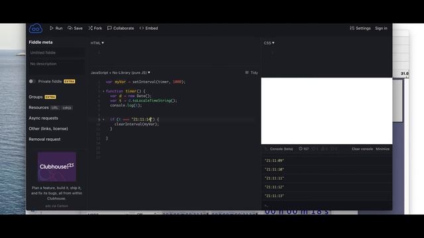This screenshot has height=238, width=424.
Task: Click the console input prompt
Action: pyautogui.click(x=327, y=206)
